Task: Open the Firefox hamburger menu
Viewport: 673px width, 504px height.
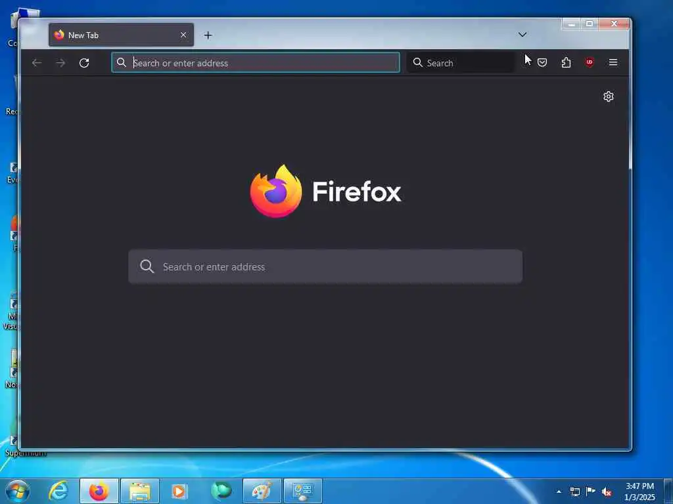Action: (613, 62)
